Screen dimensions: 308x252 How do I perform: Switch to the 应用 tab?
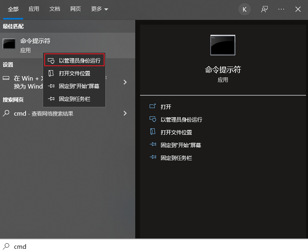pyautogui.click(x=34, y=9)
